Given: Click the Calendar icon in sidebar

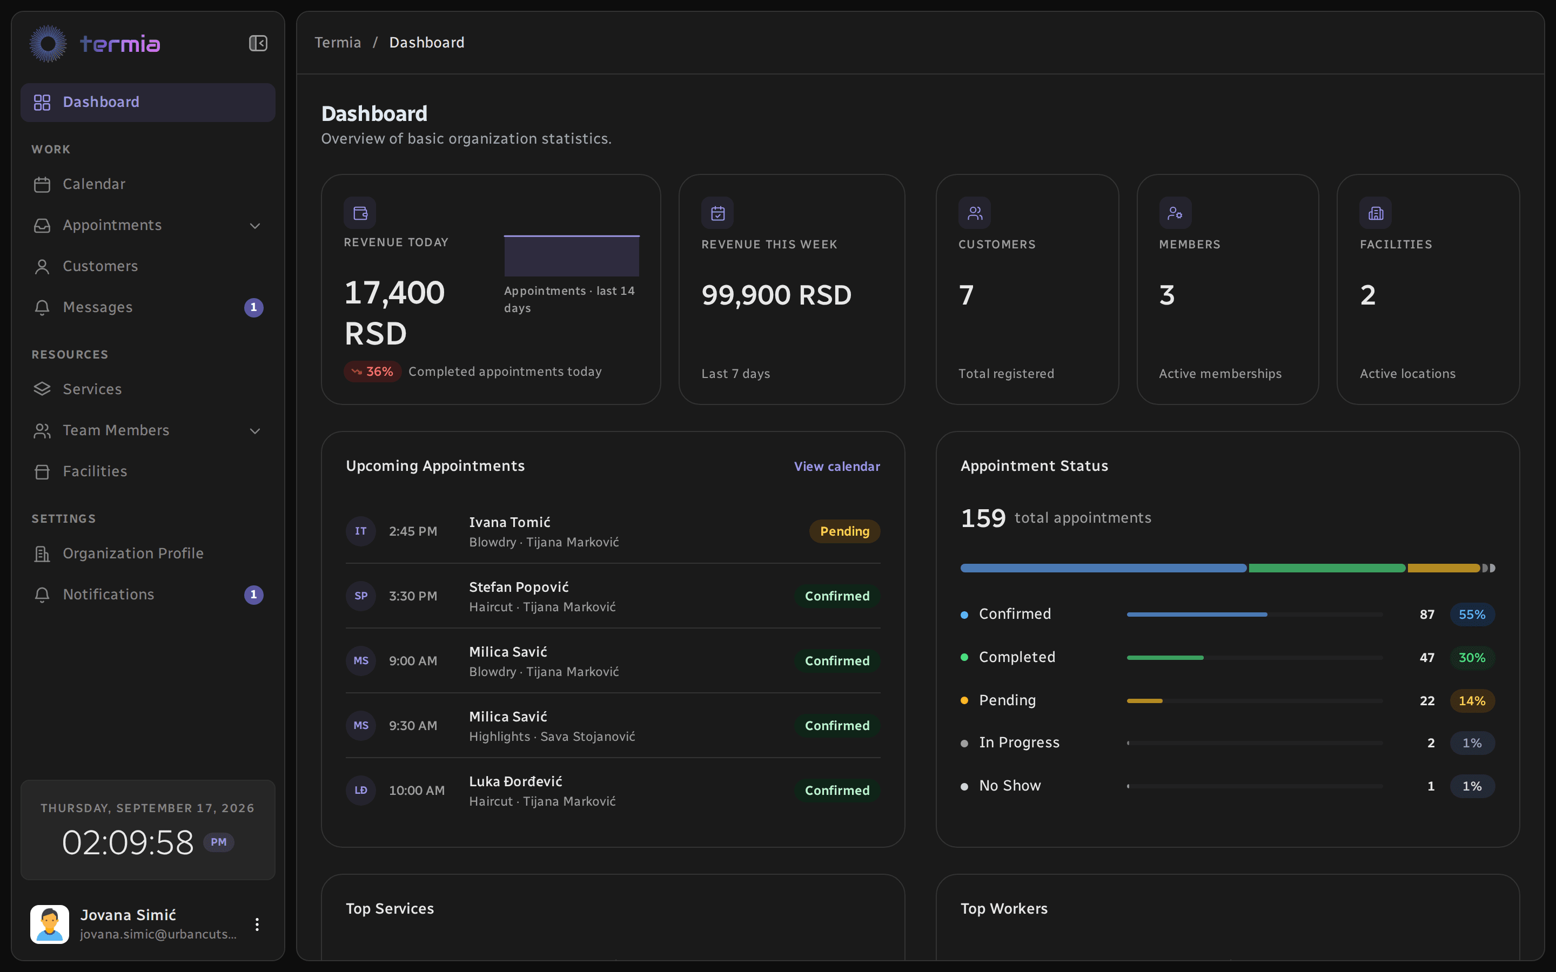Looking at the screenshot, I should 42,185.
